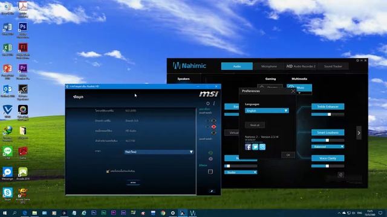The height and width of the screenshot is (217, 387).
Task: Open the English Languages dropdown in Preferences
Action: click(267, 111)
